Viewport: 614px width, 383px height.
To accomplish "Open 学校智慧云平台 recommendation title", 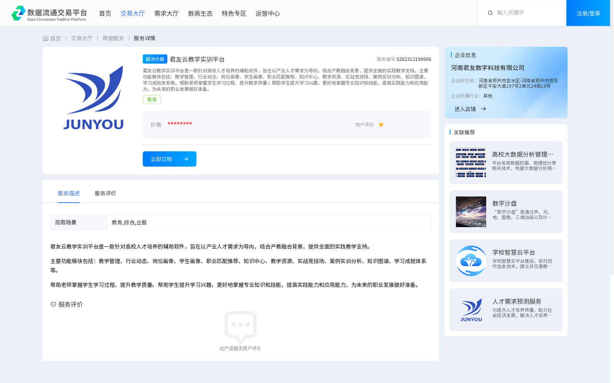I will tap(514, 252).
